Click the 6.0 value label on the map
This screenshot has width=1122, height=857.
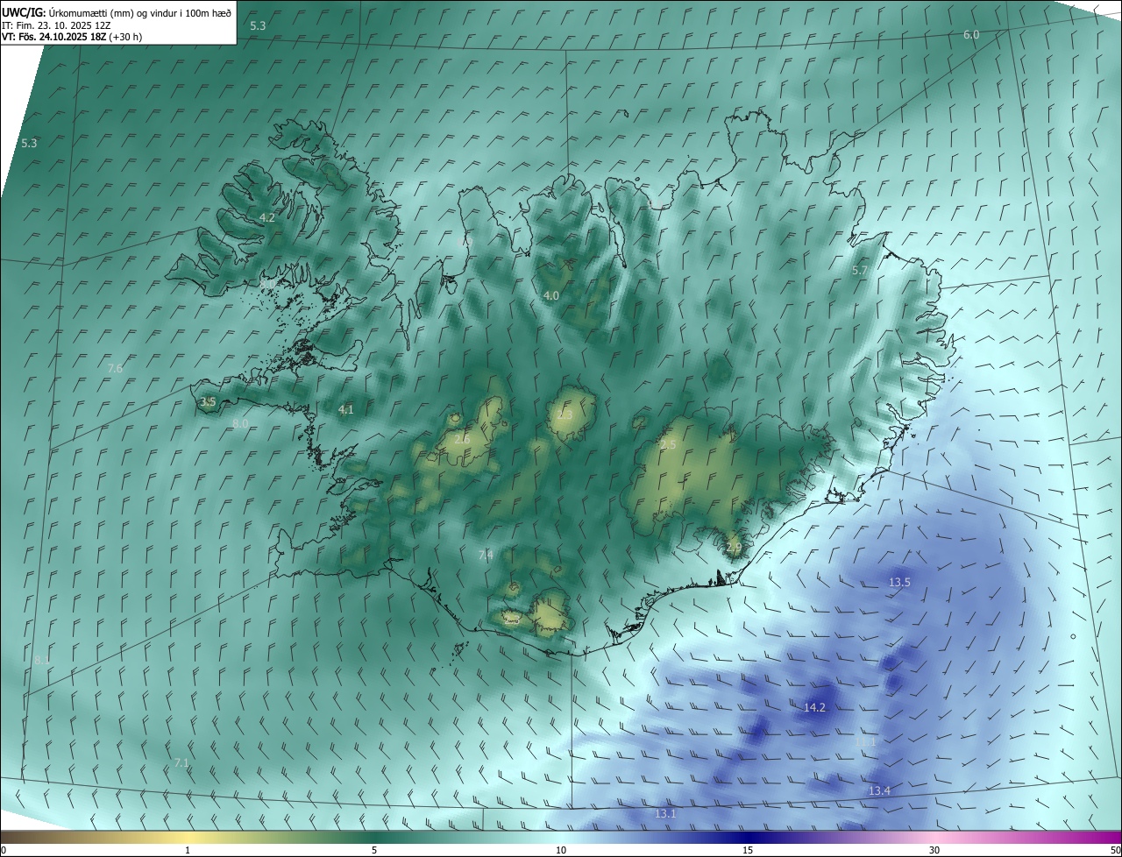point(971,34)
